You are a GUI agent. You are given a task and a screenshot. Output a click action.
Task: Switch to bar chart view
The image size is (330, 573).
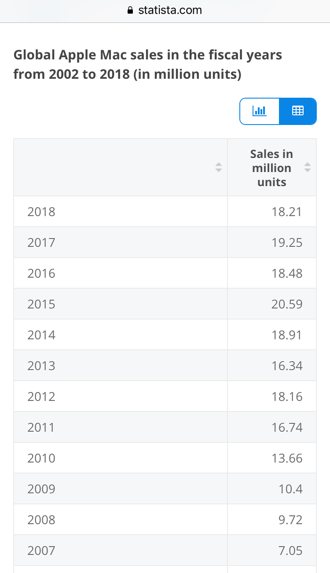260,111
